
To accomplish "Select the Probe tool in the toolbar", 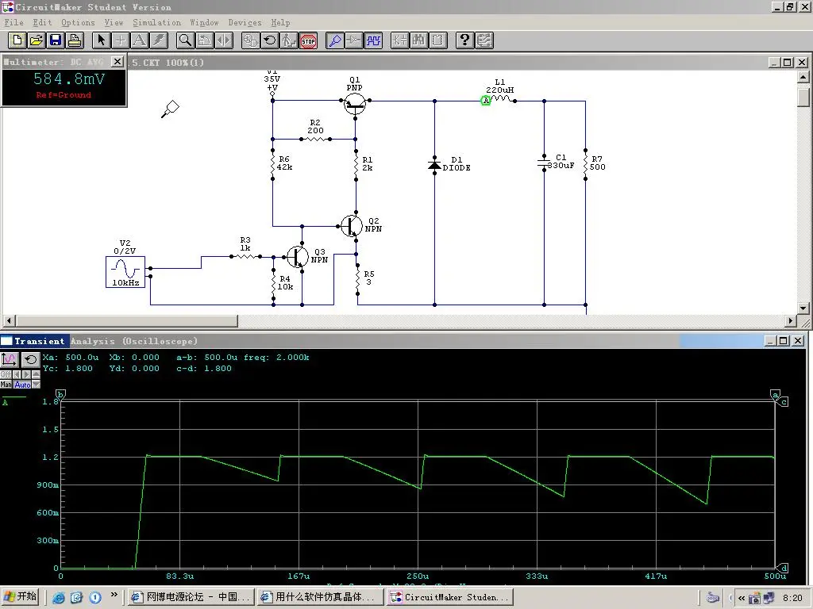I will pos(335,40).
